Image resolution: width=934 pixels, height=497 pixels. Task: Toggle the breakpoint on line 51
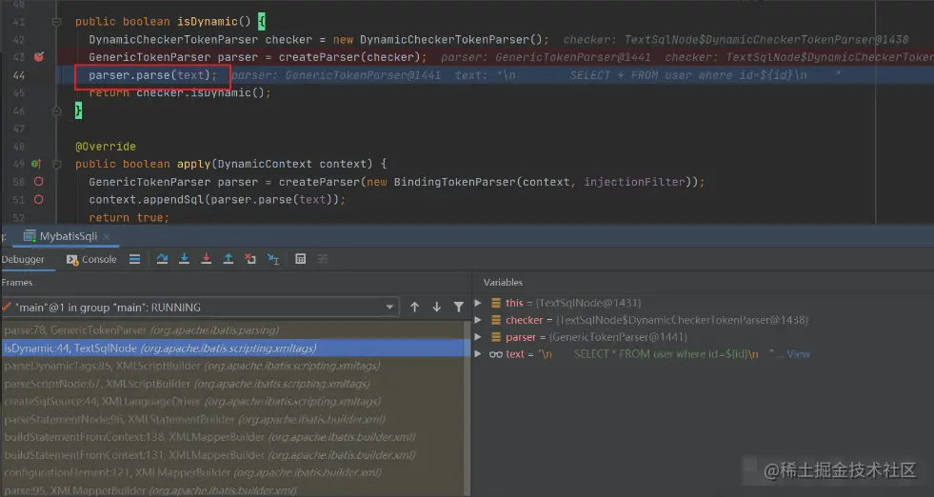(x=39, y=199)
